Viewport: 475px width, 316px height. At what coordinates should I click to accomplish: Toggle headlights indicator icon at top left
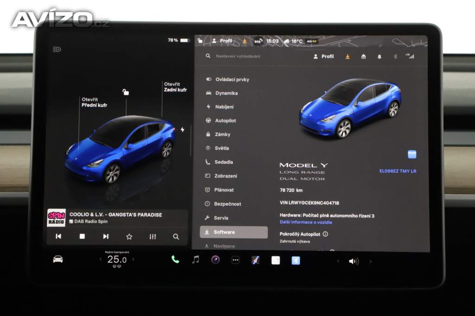(x=57, y=49)
